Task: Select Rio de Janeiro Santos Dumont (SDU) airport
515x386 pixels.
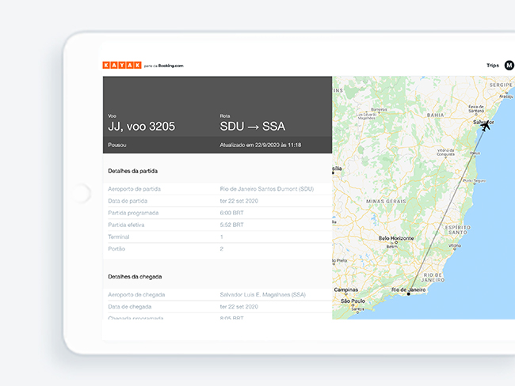Action: click(x=266, y=189)
